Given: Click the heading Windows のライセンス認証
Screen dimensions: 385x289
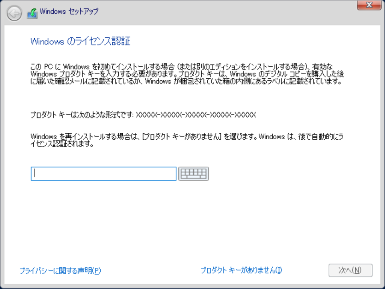Looking at the screenshot, I should pyautogui.click(x=80, y=41).
